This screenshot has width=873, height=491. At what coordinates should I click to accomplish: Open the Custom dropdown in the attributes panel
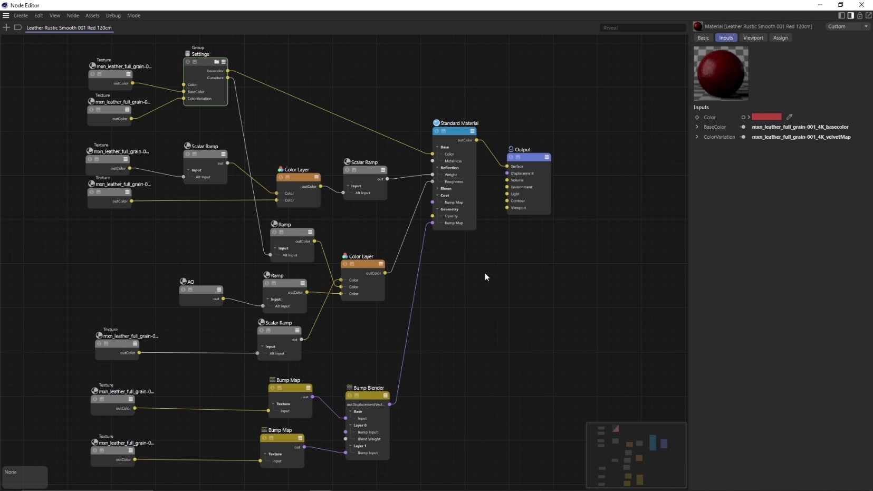847,26
